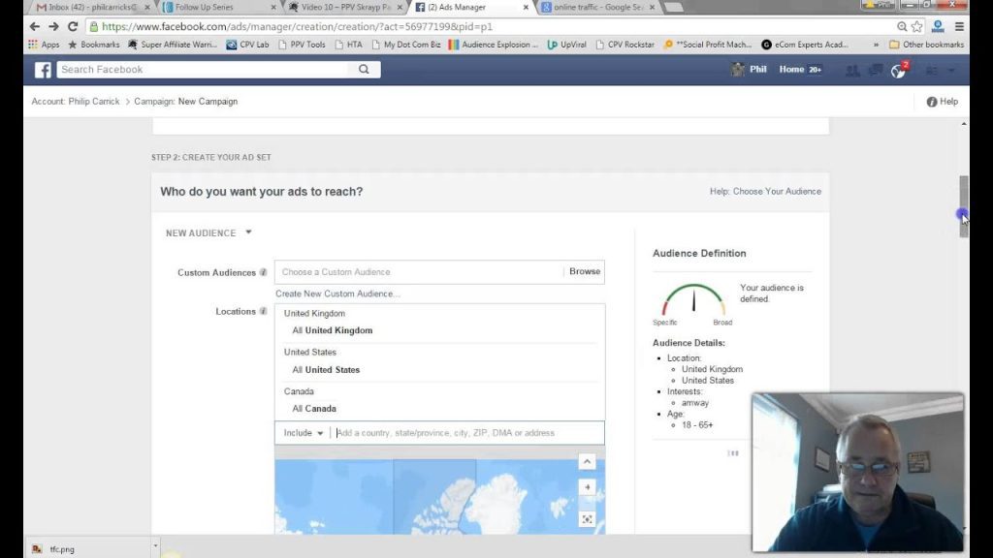Click the browser back arrow
Screen dimensions: 993x558
[x=34, y=26]
